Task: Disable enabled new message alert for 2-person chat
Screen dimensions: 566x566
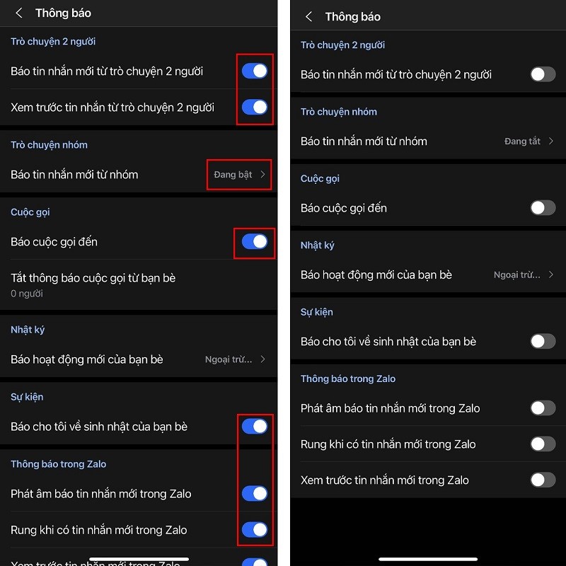Action: 255,71
